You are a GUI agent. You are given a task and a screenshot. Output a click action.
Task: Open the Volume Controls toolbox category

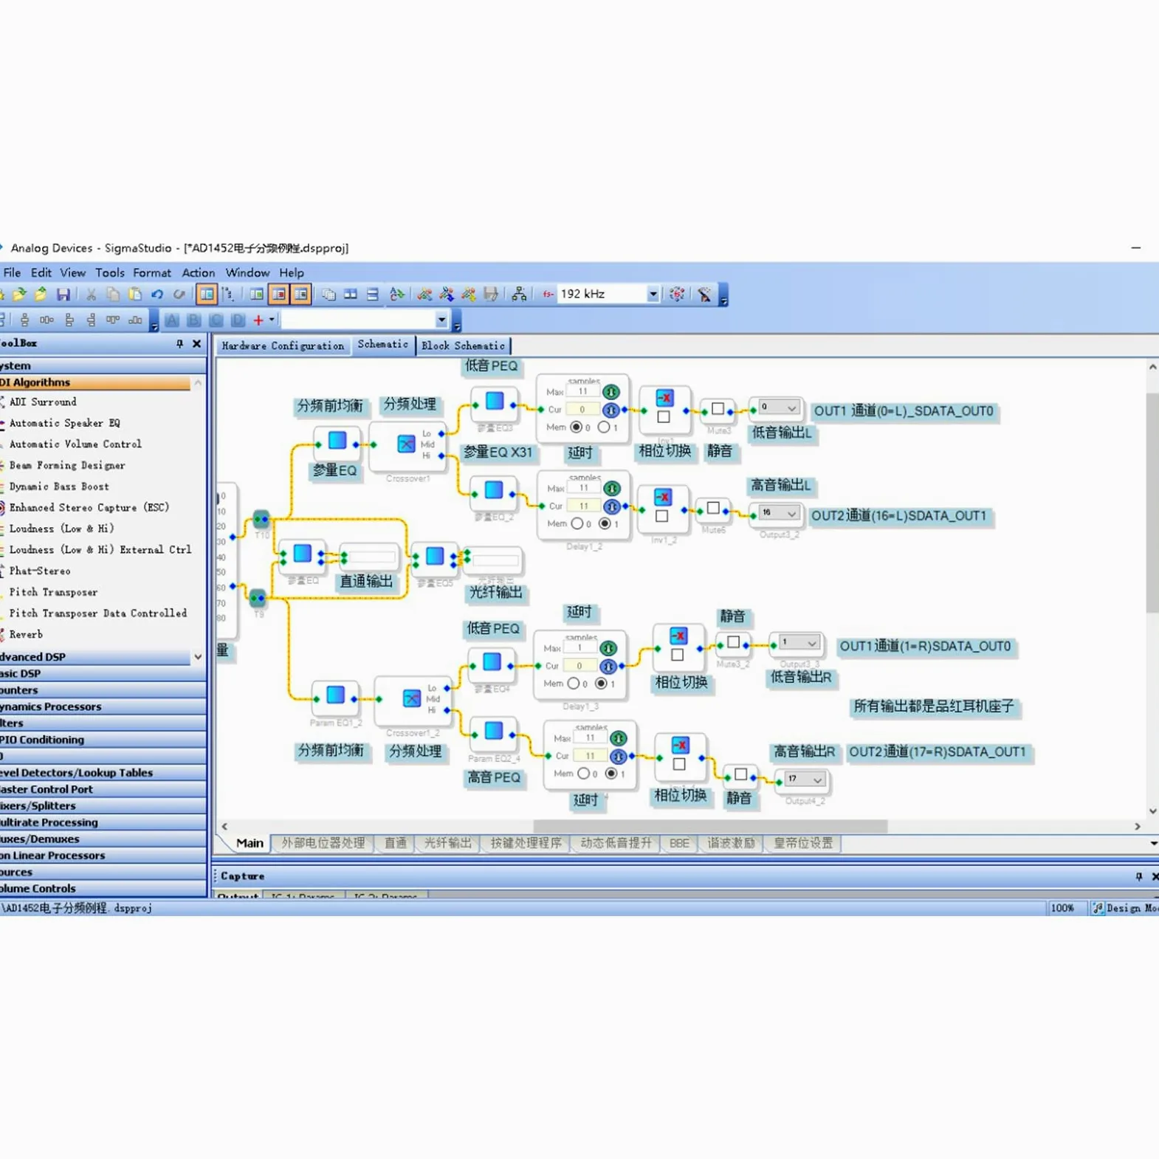(103, 888)
